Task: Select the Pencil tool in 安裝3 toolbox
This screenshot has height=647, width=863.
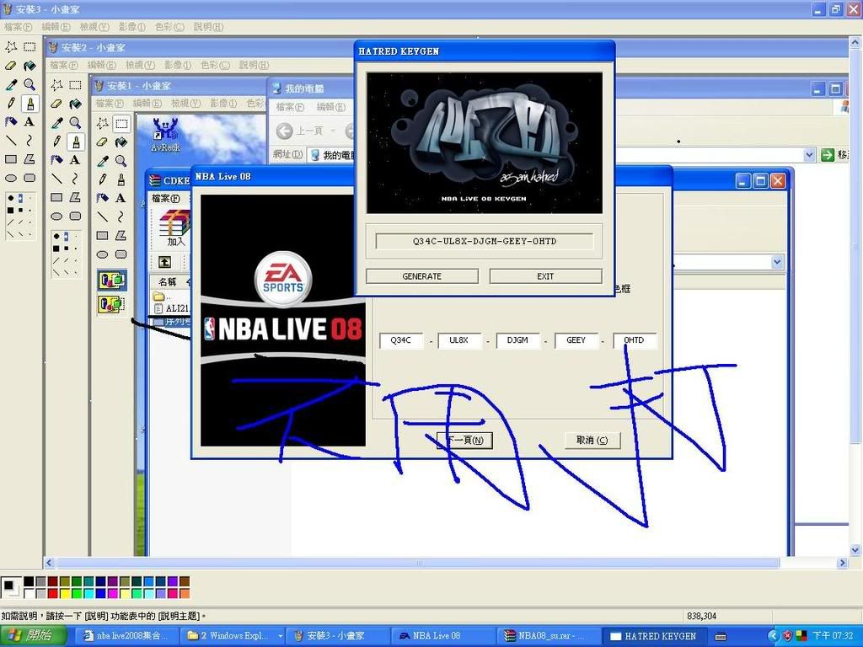Action: [x=11, y=103]
